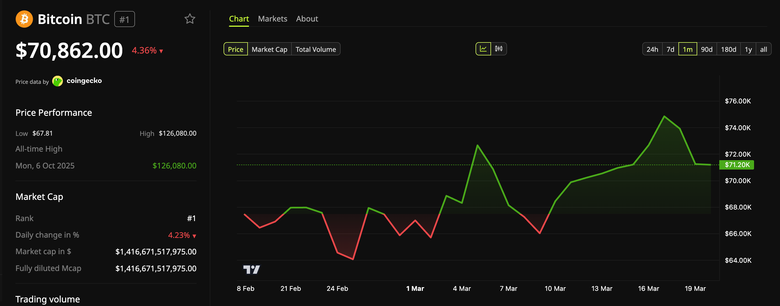The height and width of the screenshot is (306, 780).
Task: Click the coingecko text link
Action: (x=84, y=81)
